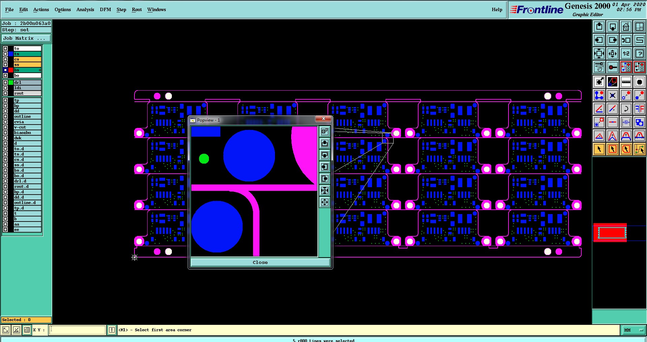Image resolution: width=647 pixels, height=342 pixels.
Task: Click the delete feature X icon
Action: point(613,95)
